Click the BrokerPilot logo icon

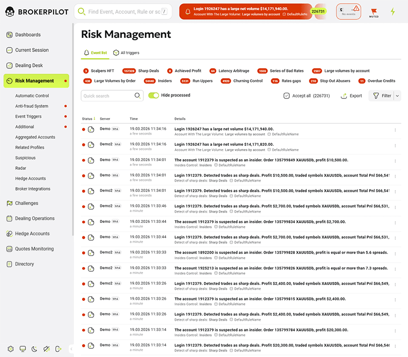(x=9, y=11)
